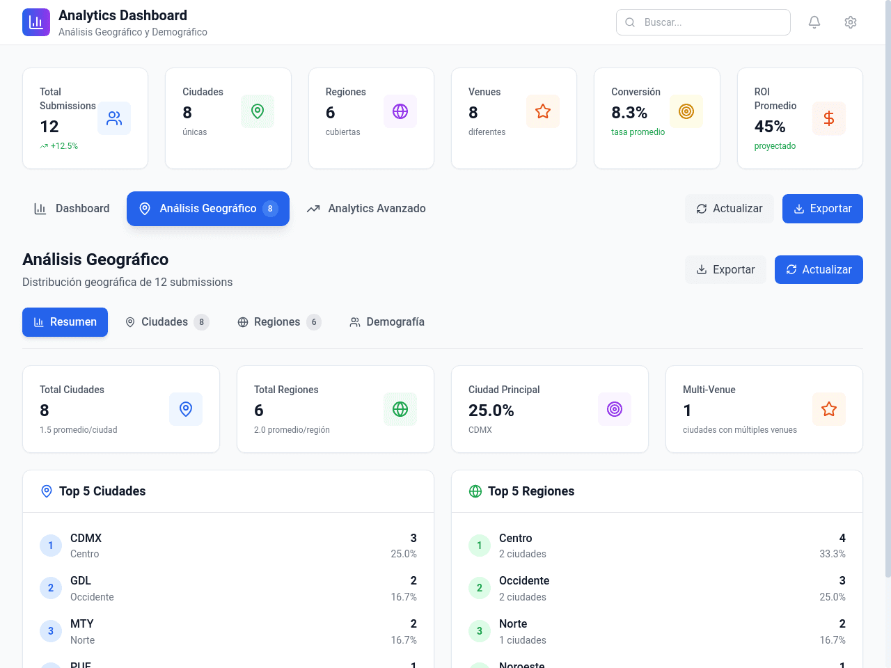Click the Total Submissions value 12
The width and height of the screenshot is (891, 668).
[x=49, y=127]
